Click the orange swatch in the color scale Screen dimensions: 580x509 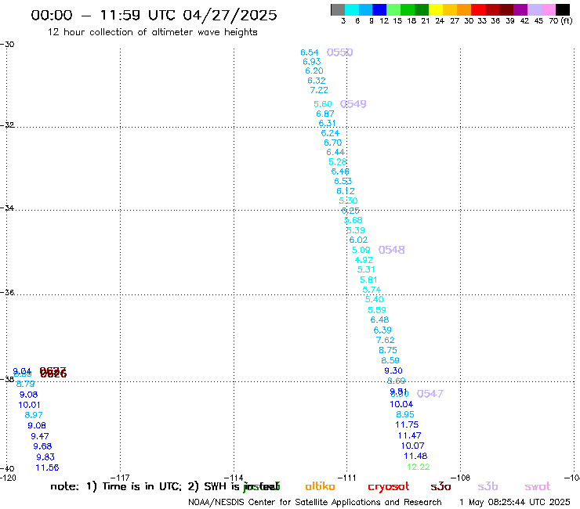tap(463, 9)
